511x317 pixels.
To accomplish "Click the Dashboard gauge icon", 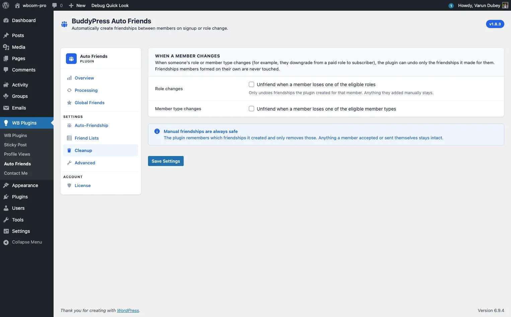I will [x=6, y=20].
